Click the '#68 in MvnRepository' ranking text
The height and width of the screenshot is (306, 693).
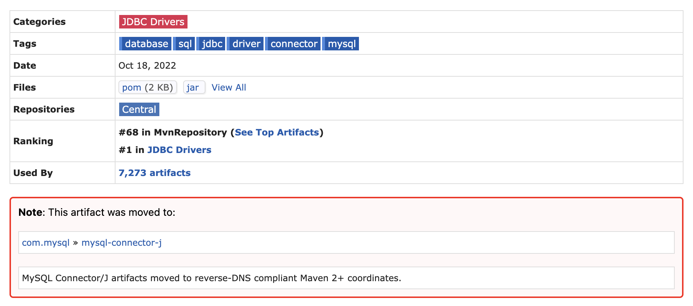173,133
